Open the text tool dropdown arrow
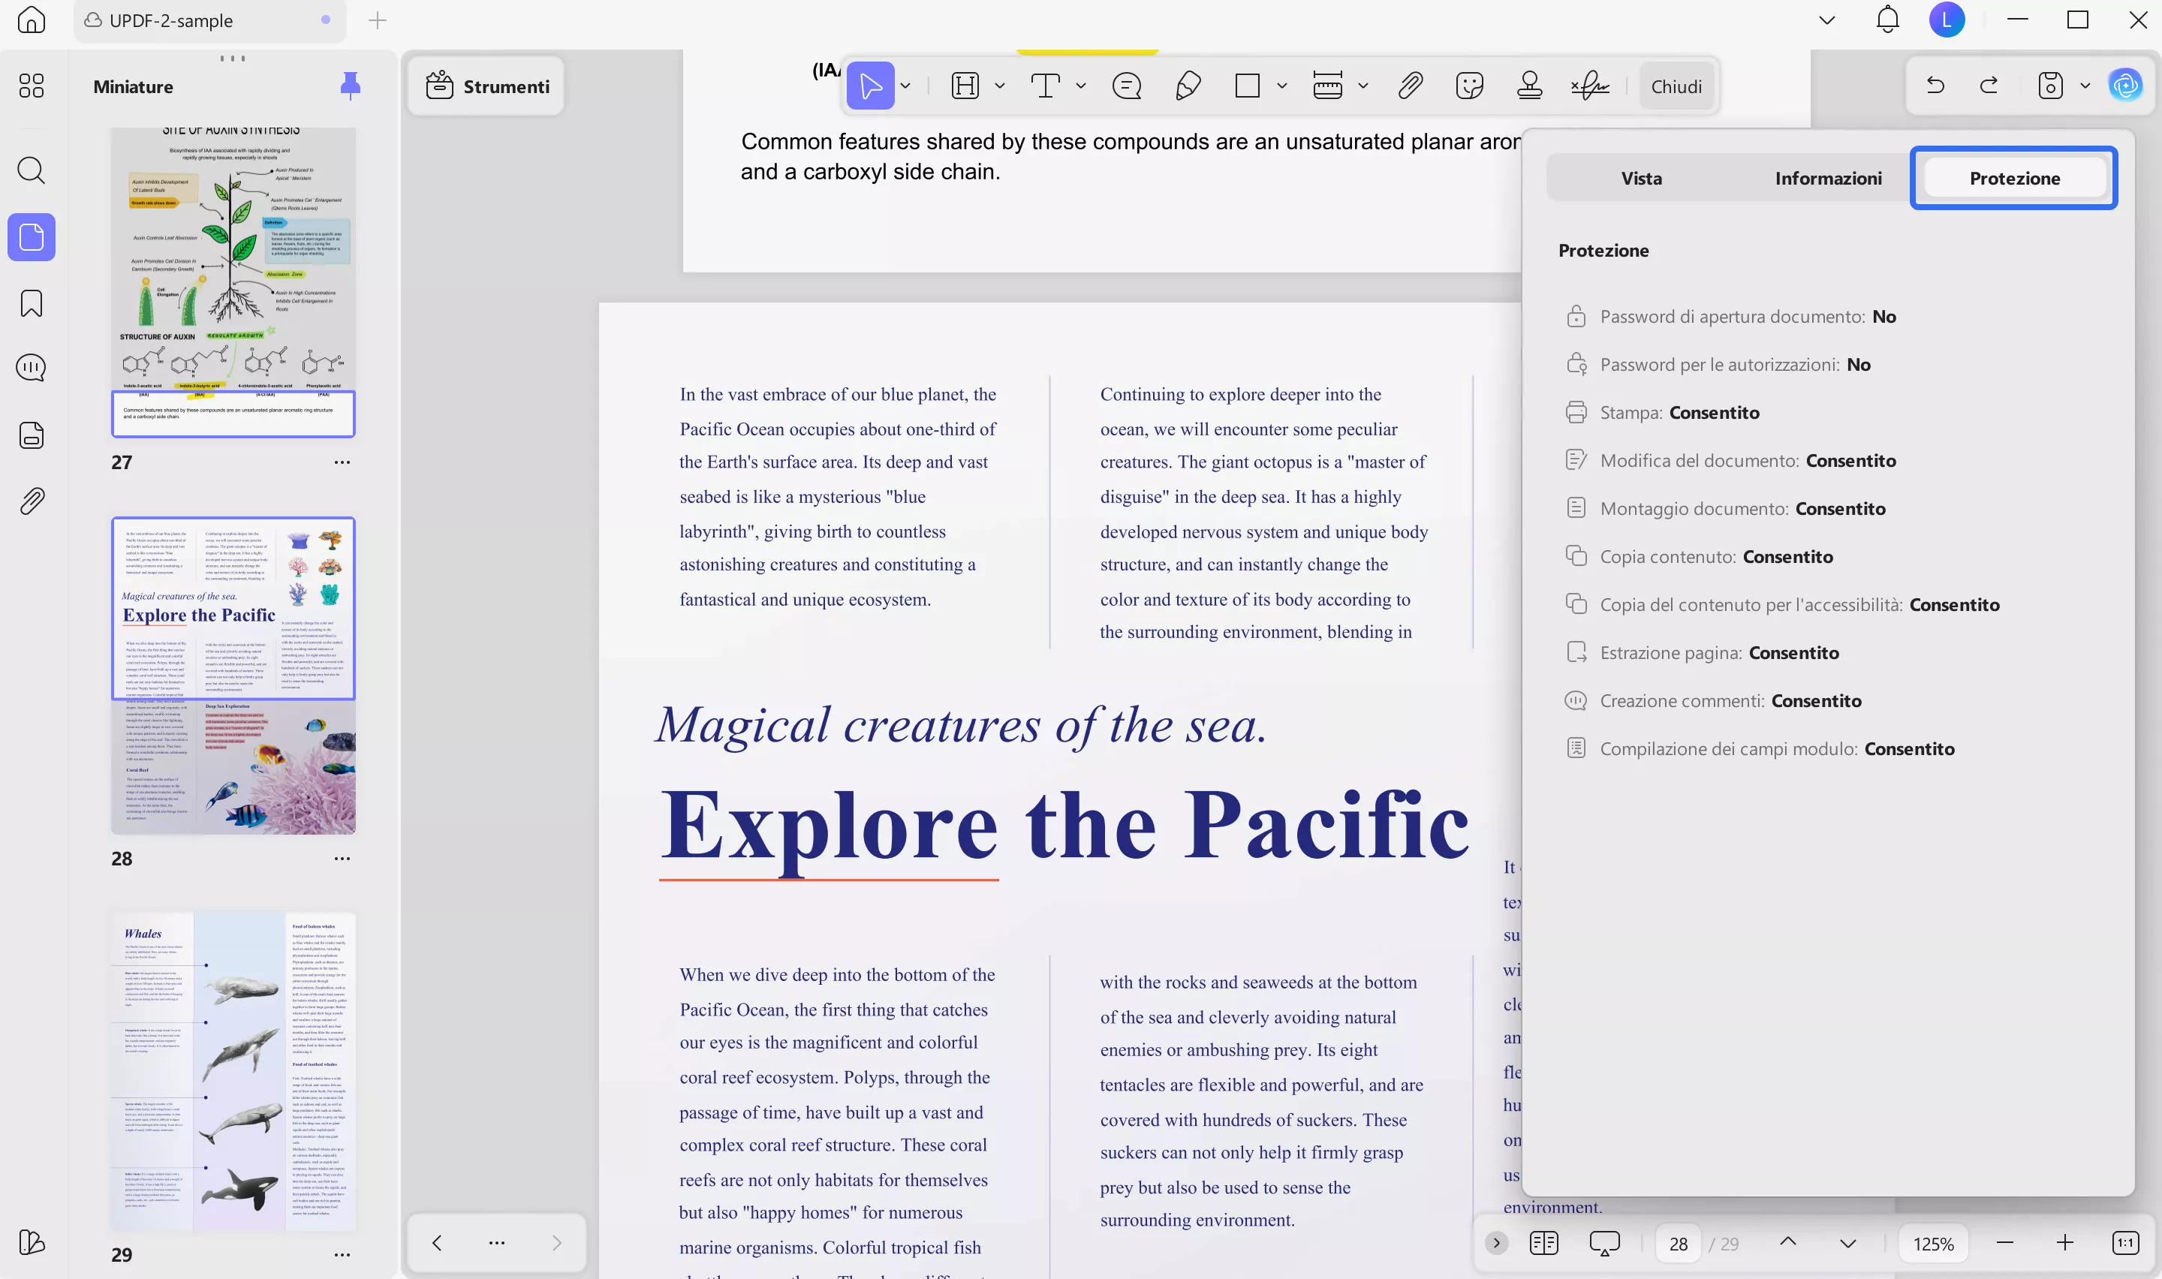Image resolution: width=2162 pixels, height=1279 pixels. tap(1080, 86)
